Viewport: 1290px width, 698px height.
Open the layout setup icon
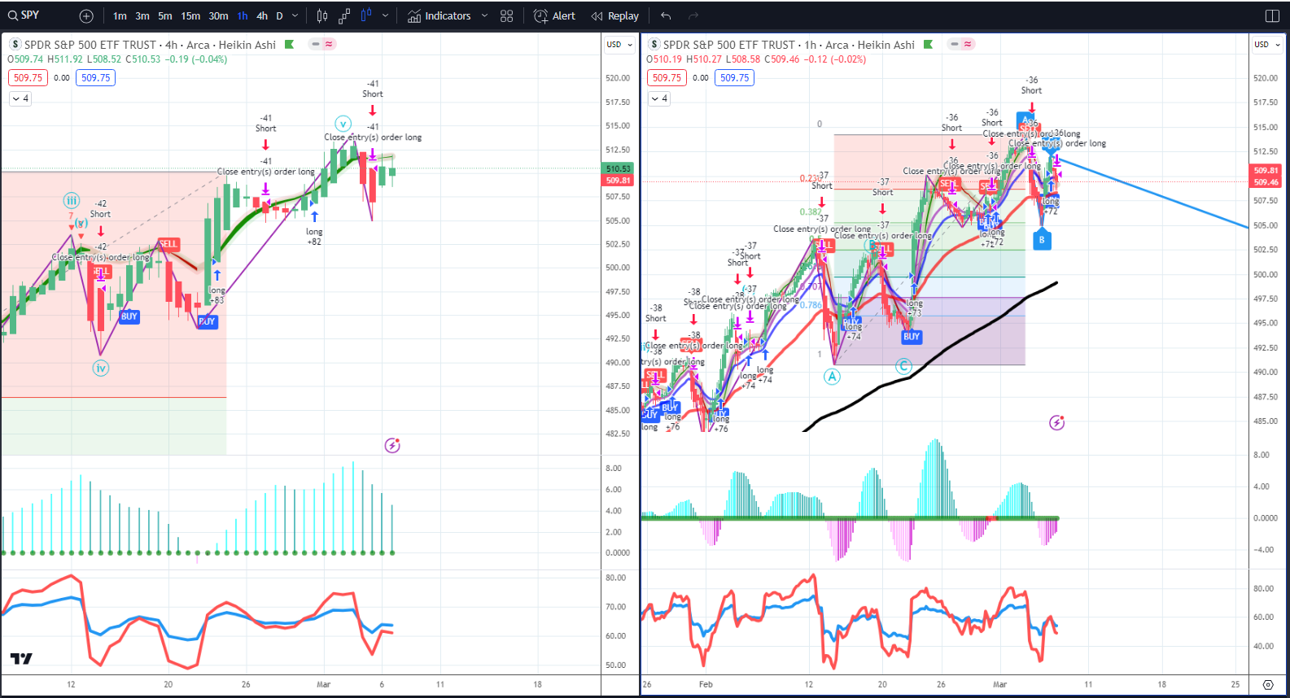click(x=1273, y=16)
